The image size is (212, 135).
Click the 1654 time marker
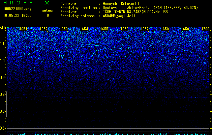[x=84, y=29]
